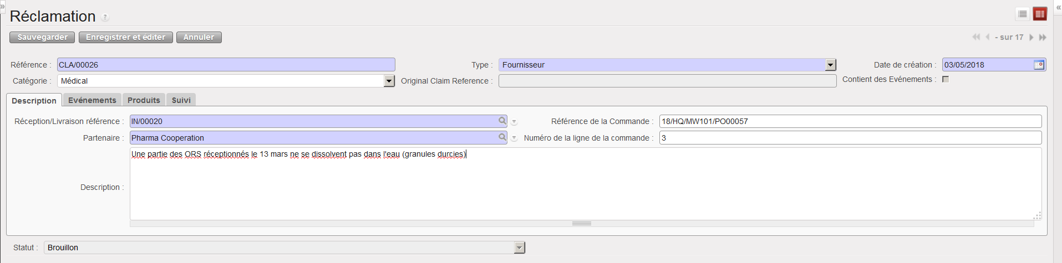Jump to the first record arrow
This screenshot has width=1062, height=263.
tap(976, 37)
